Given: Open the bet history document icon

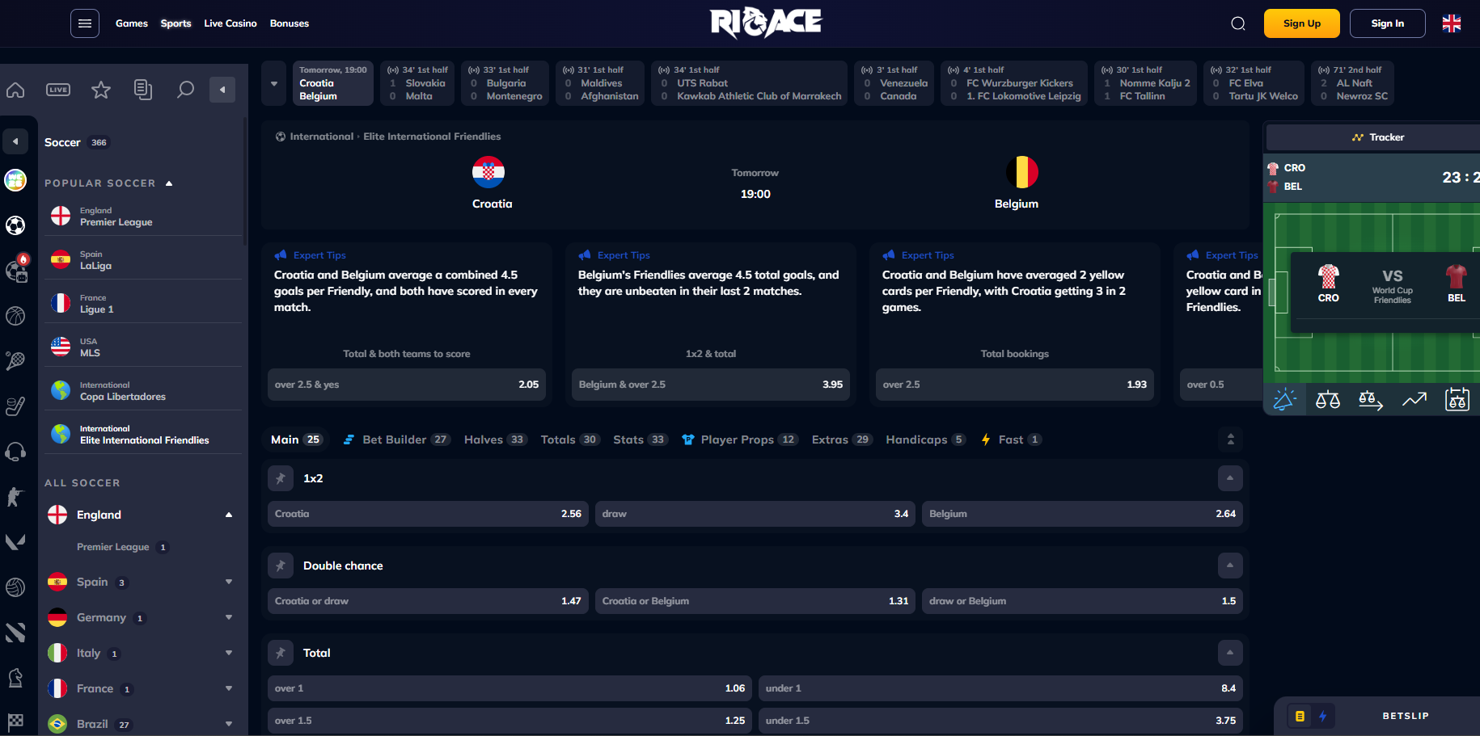Looking at the screenshot, I should pos(143,90).
